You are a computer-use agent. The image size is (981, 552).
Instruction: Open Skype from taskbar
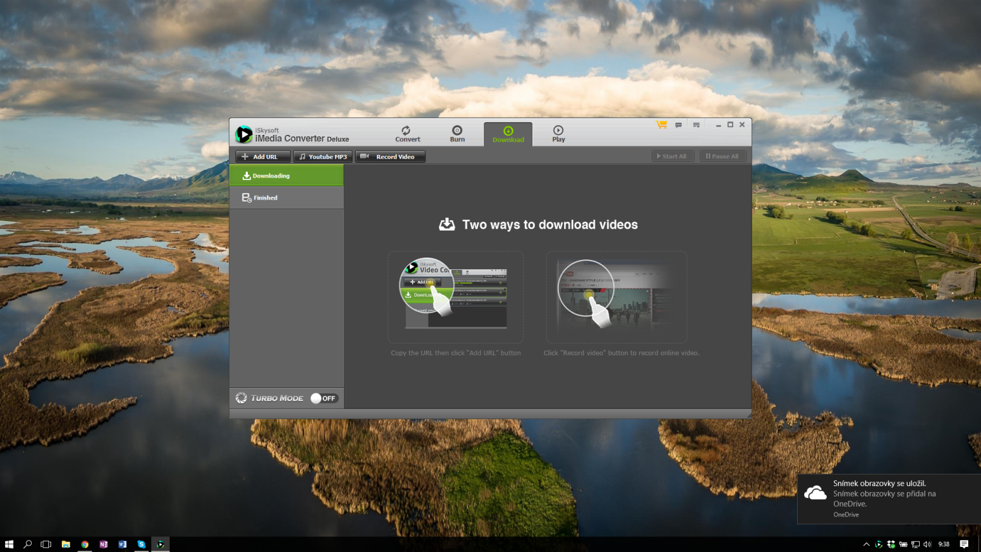(141, 544)
